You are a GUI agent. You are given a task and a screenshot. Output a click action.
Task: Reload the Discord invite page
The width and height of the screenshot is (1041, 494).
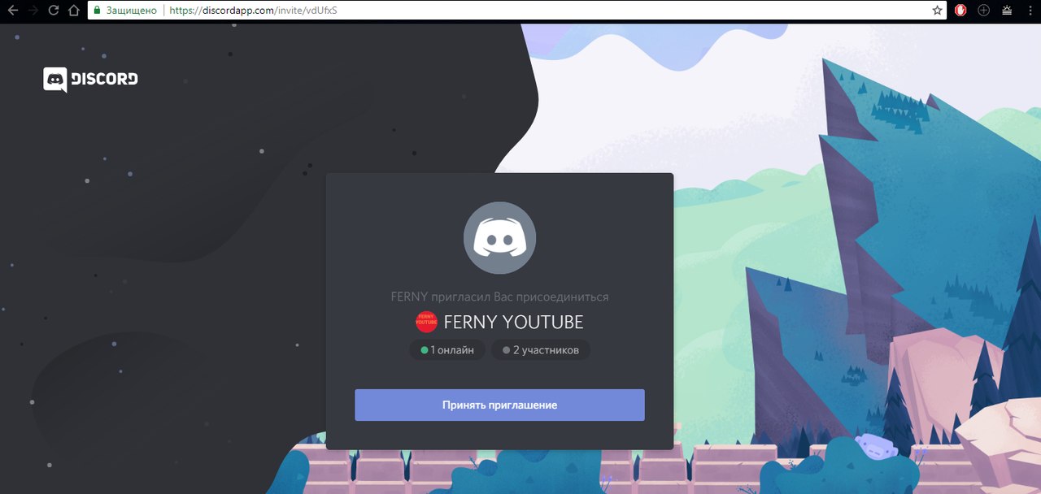coord(54,11)
